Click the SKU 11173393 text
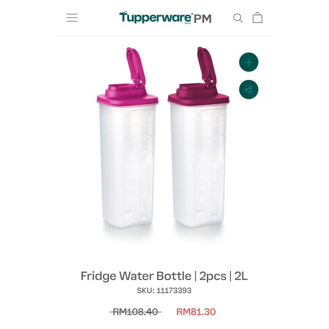This screenshot has height=329, width=329. 164,290
